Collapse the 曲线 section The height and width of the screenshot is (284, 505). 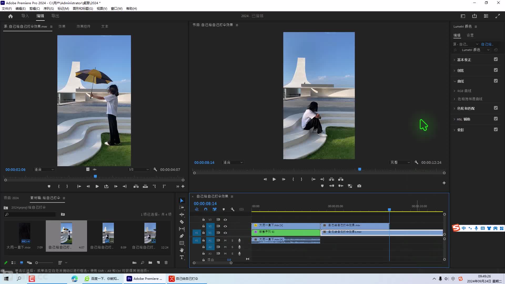pos(454,82)
